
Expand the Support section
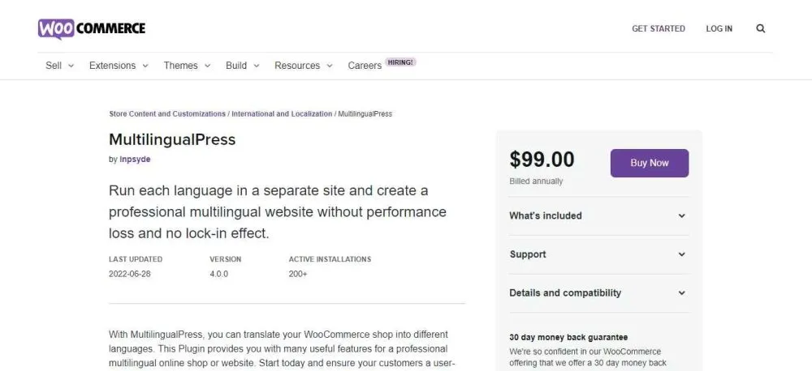pos(598,254)
